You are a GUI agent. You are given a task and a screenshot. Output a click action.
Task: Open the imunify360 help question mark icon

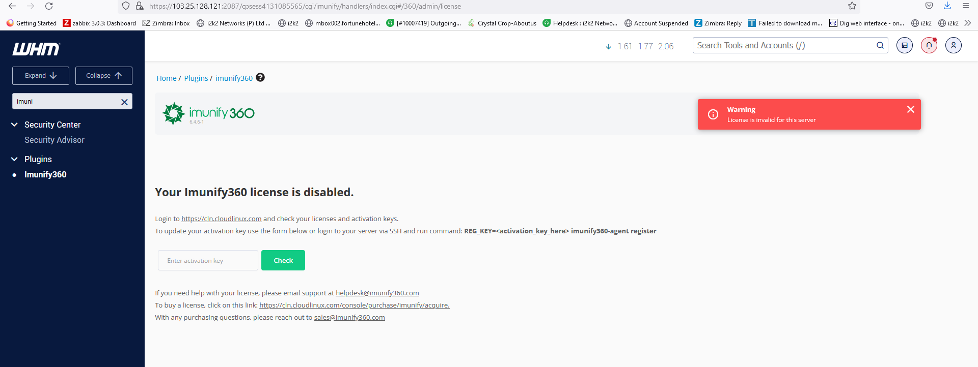pyautogui.click(x=260, y=77)
